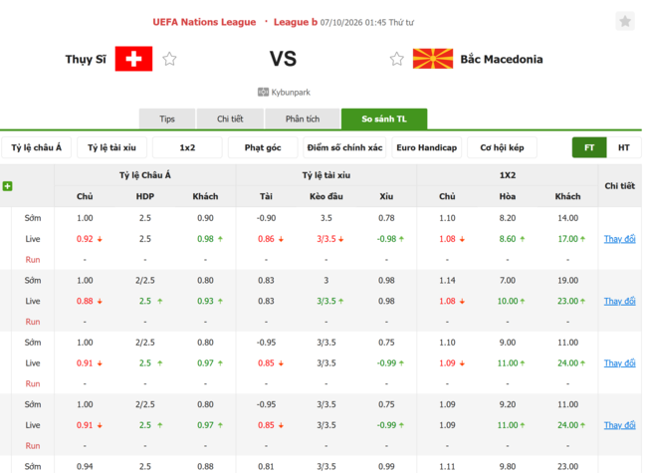
Task: Click live Chủ odds 0.88
Action: 85,302
